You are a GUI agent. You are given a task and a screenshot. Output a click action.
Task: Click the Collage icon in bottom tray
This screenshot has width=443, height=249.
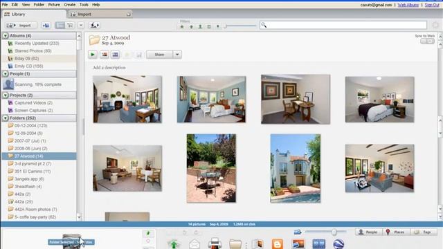[298, 243]
